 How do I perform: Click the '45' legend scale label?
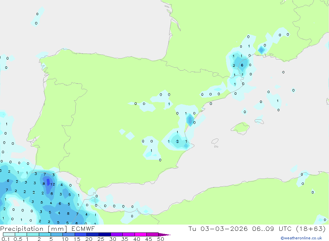pyautogui.click(x=149, y=239)
